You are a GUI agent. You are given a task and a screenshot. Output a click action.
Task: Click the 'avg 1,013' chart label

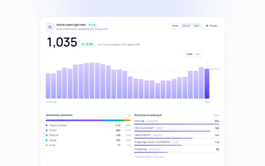point(214,69)
